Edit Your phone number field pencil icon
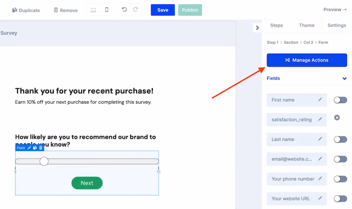 pyautogui.click(x=320, y=178)
